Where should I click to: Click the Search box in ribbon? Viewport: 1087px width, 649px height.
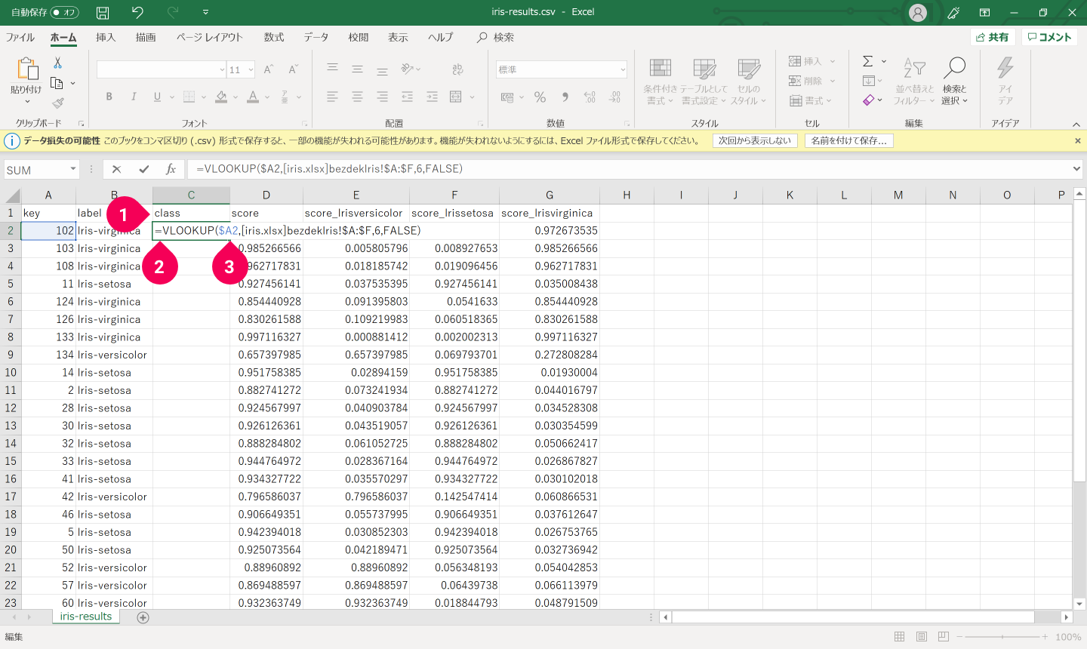(496, 37)
